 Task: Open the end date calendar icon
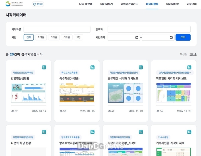click(171, 37)
